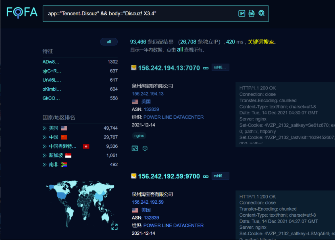Click the ICO icon search button
Viewport: 335px width, 240px height.
pyautogui.click(x=252, y=13)
